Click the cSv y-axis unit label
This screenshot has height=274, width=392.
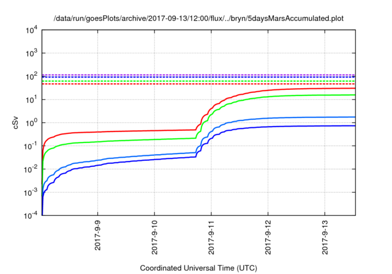tap(15, 123)
